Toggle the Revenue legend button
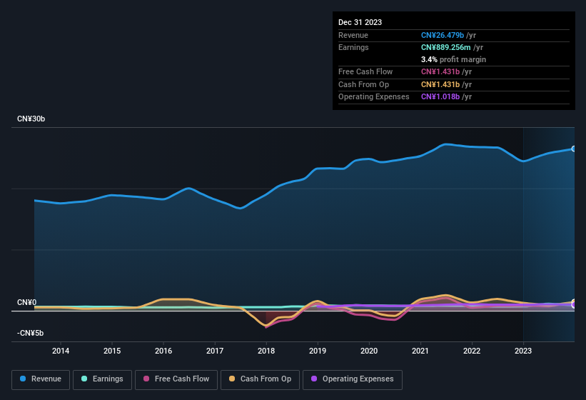Viewport: 586px width, 400px height. [41, 379]
